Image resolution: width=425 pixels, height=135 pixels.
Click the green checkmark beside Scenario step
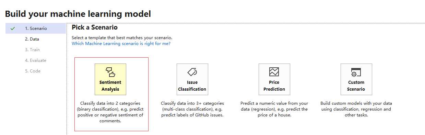pyautogui.click(x=13, y=29)
